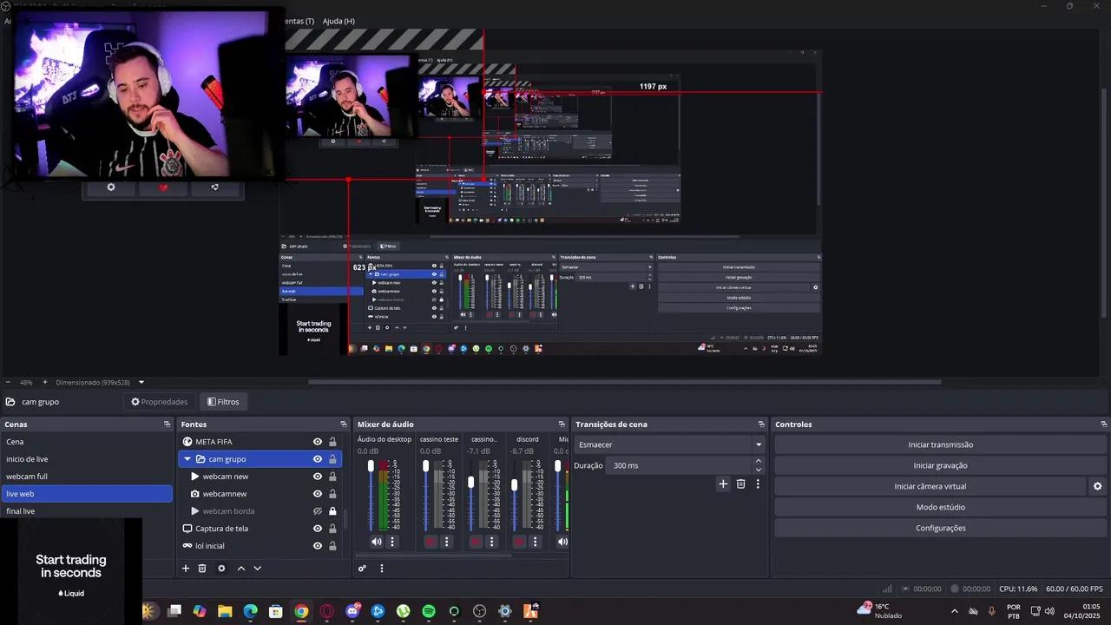This screenshot has width=1111, height=625.
Task: Add a new source in Fontes
Action: (x=185, y=569)
